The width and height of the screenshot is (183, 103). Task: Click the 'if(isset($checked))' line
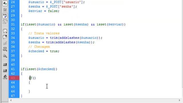pos(39,69)
